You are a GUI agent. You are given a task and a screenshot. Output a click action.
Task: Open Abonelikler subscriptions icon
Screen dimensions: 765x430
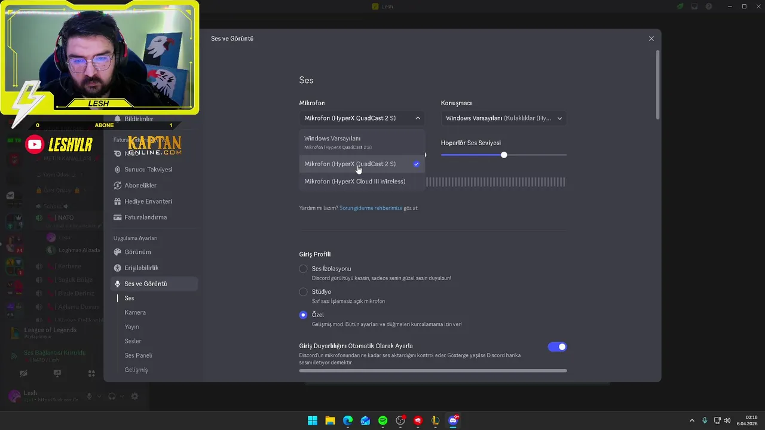(x=118, y=186)
